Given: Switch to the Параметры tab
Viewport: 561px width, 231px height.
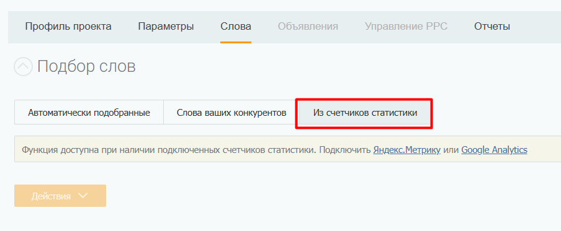Looking at the screenshot, I should 166,27.
